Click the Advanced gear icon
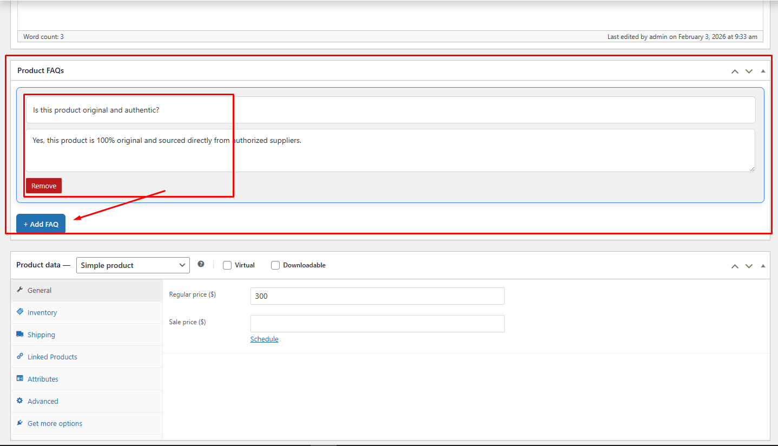Screen dimensions: 778x446 [x=19, y=401]
